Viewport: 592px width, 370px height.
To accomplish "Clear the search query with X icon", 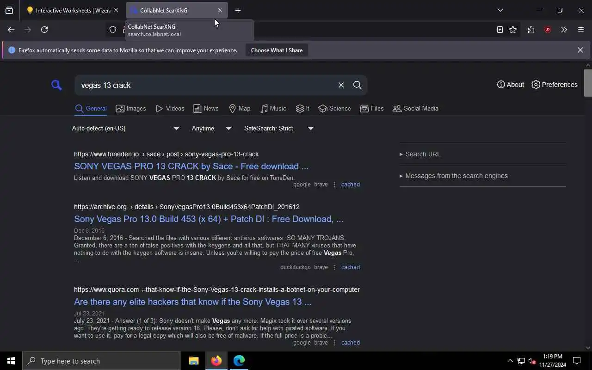I will click(x=341, y=85).
